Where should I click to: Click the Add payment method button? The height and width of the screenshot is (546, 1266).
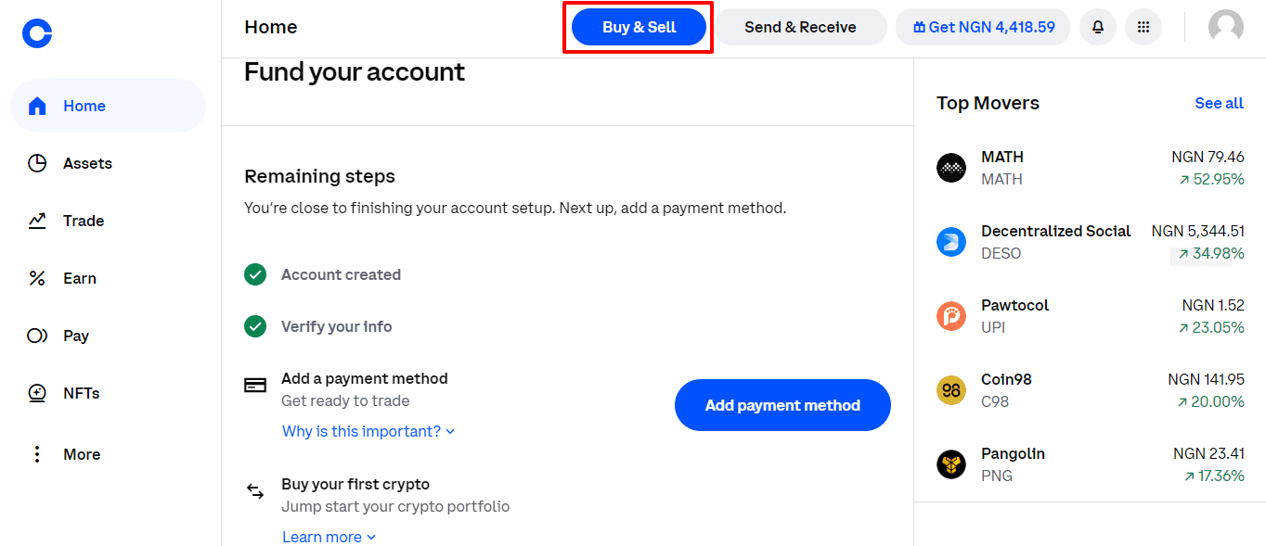782,405
